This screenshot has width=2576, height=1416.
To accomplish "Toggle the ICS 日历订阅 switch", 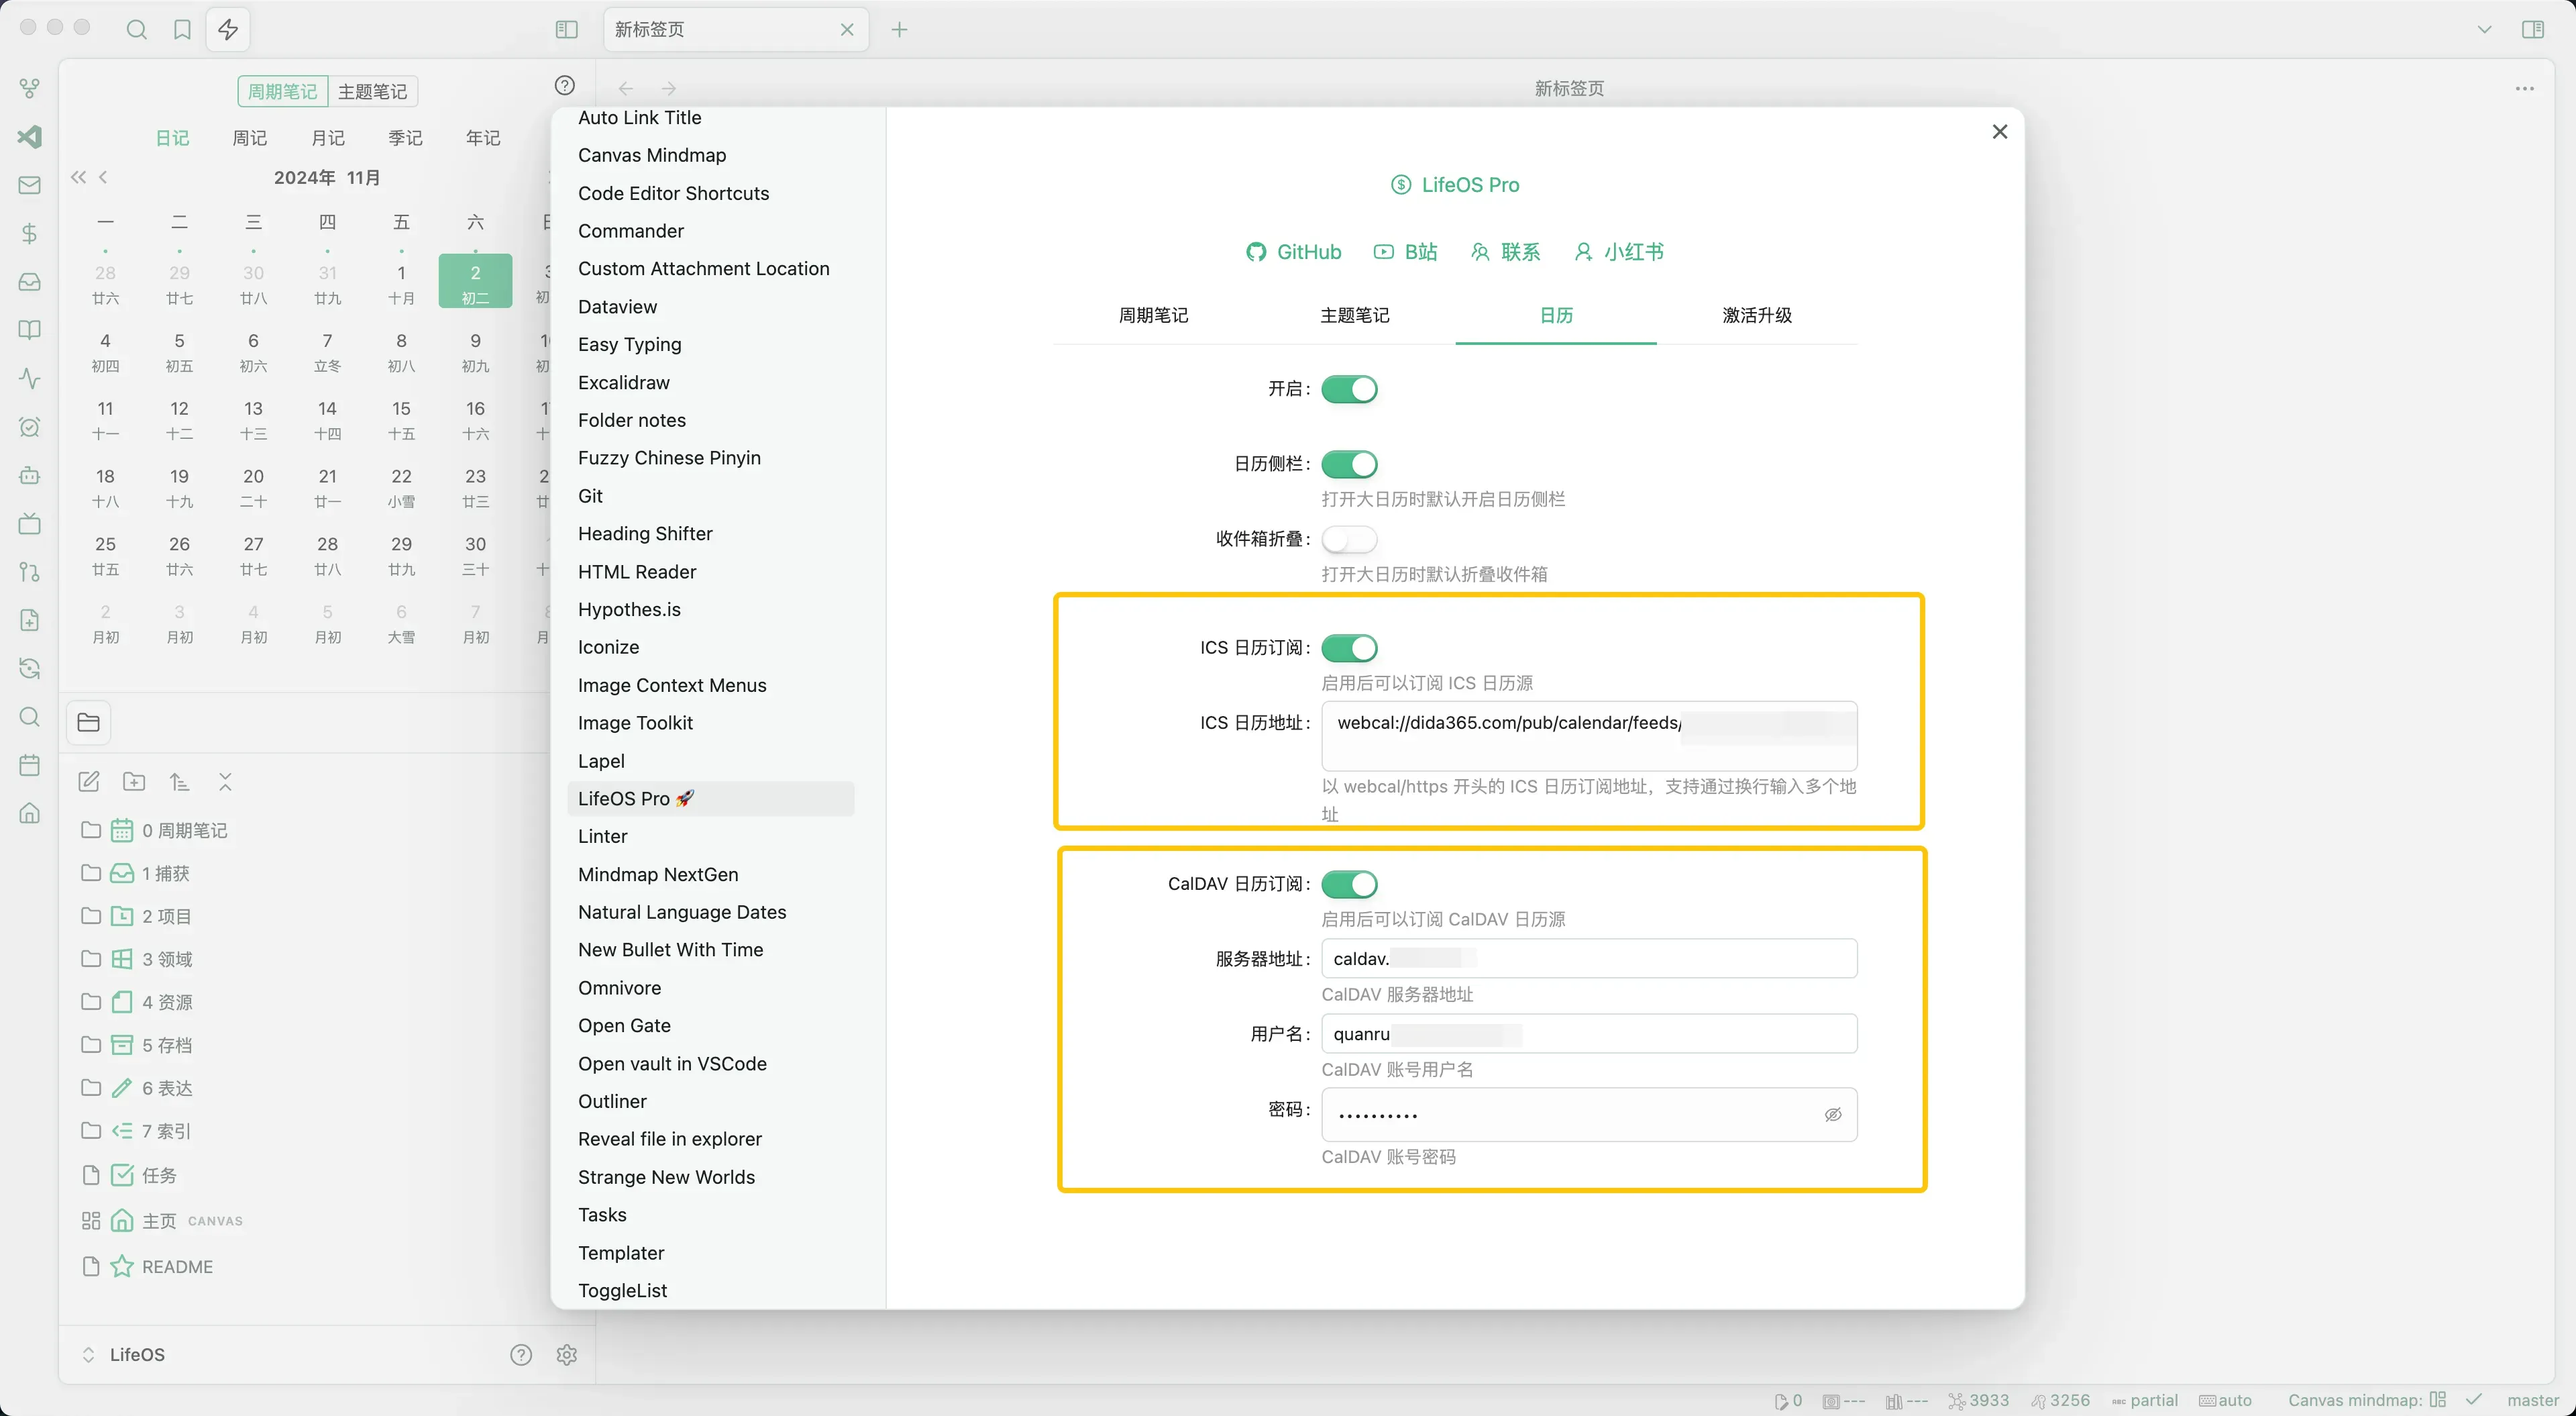I will click(x=1349, y=648).
